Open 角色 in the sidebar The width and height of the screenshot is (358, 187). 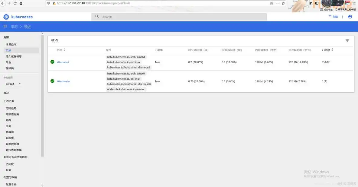(8, 62)
